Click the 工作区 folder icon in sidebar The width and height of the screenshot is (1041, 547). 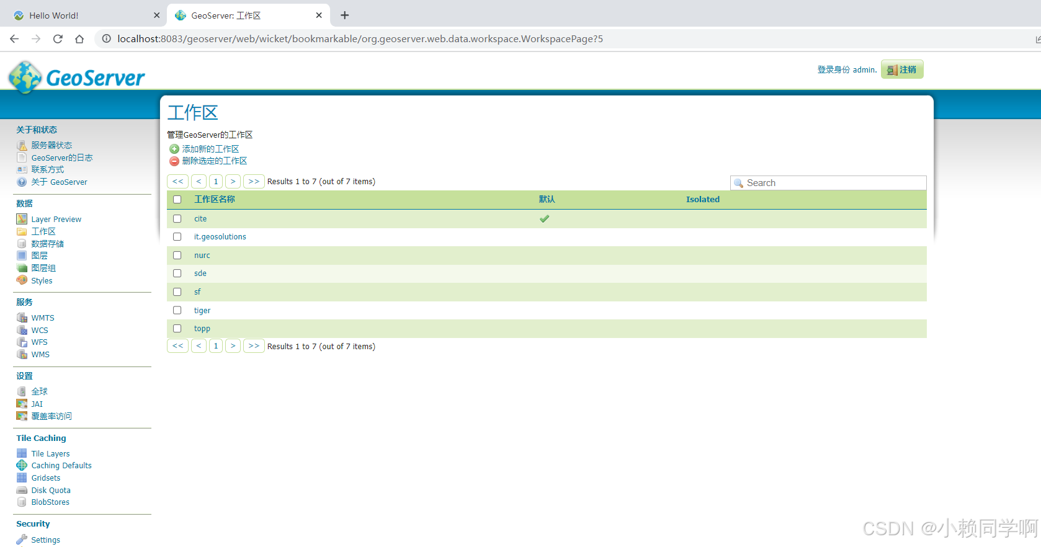(x=22, y=231)
